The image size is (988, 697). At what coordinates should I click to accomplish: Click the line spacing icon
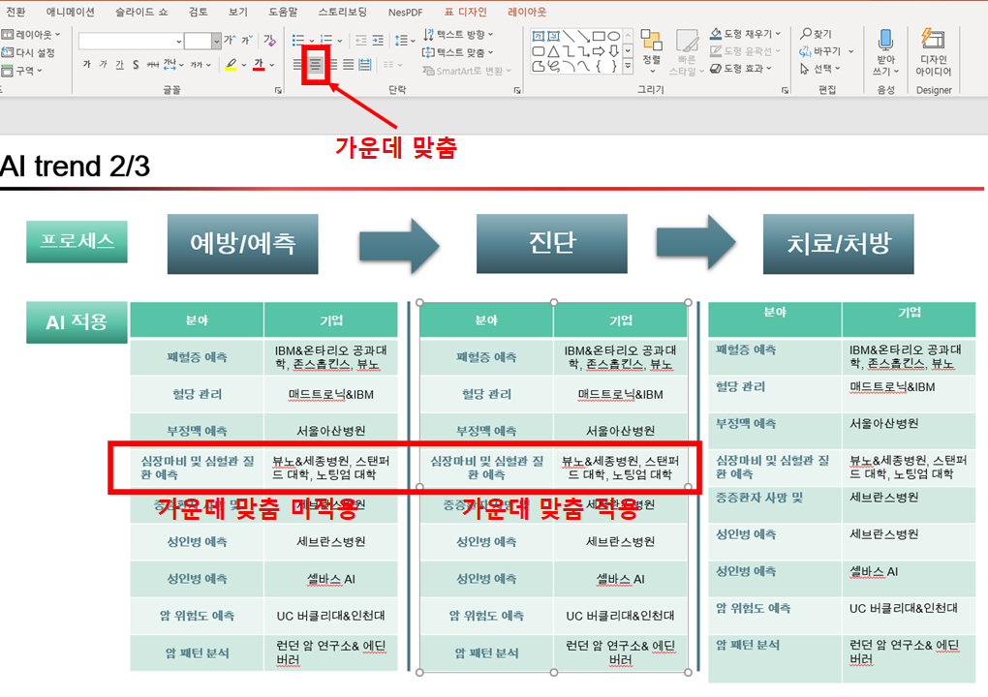pos(401,41)
